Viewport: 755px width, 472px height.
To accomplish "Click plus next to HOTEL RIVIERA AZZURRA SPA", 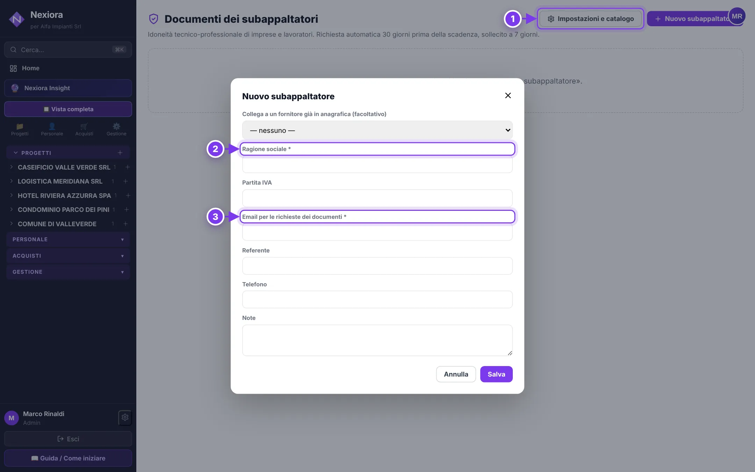I will tap(128, 195).
